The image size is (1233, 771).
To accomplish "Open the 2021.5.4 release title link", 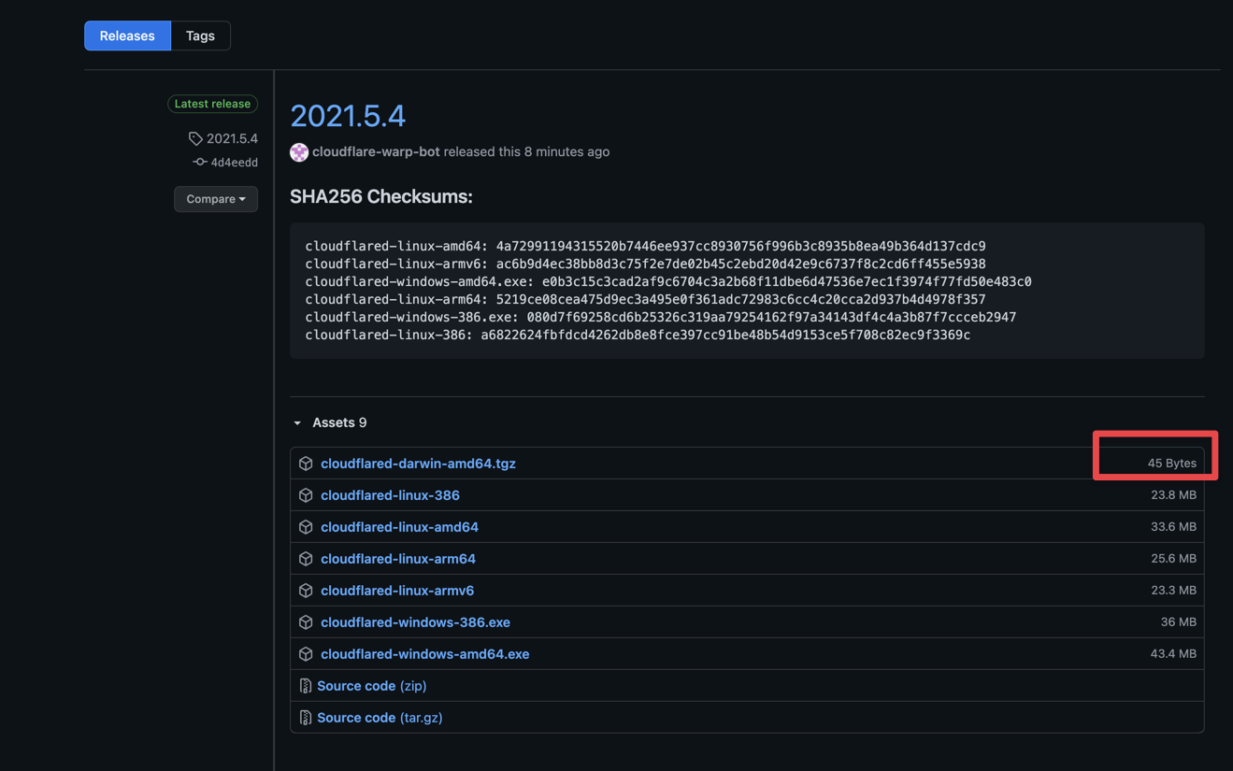I will 348,115.
